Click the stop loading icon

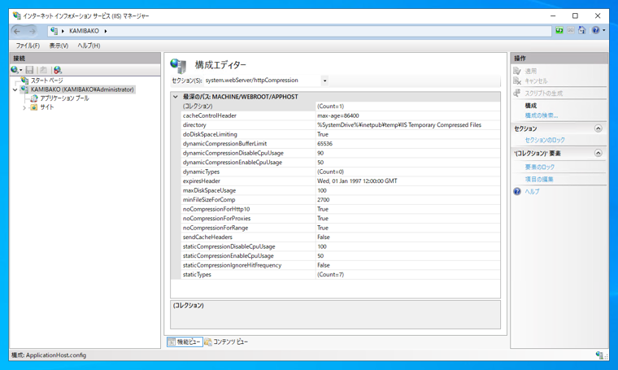pos(570,30)
